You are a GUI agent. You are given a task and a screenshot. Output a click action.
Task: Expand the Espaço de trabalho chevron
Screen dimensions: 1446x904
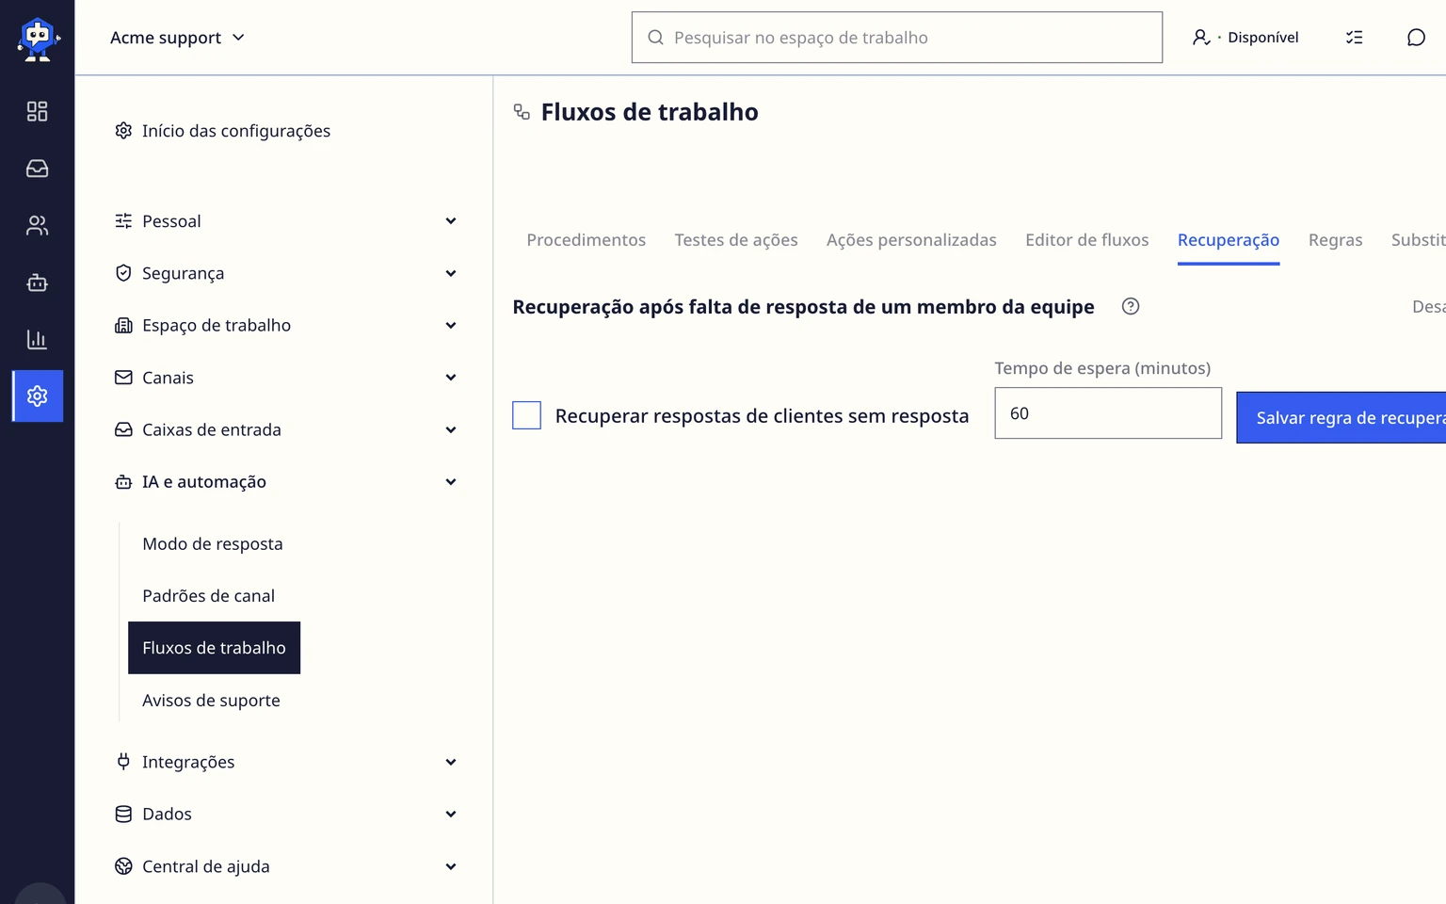point(451,325)
